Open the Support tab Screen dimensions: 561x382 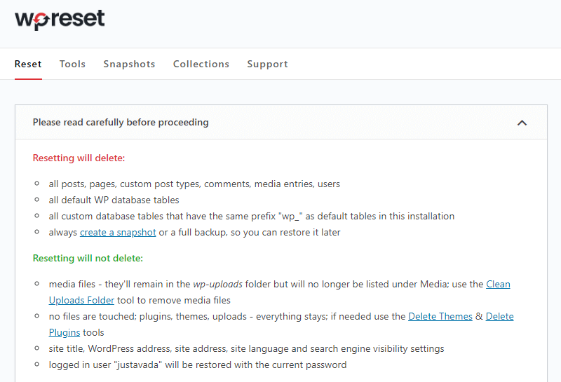pyautogui.click(x=267, y=64)
